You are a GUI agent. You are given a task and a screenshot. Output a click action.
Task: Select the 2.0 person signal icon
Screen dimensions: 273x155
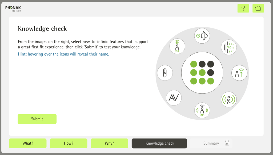pos(177,46)
